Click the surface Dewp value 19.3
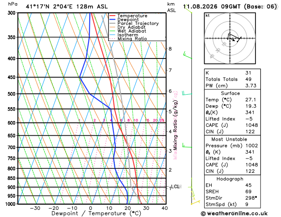Viewport: 281px width, 217px height. 251,106
